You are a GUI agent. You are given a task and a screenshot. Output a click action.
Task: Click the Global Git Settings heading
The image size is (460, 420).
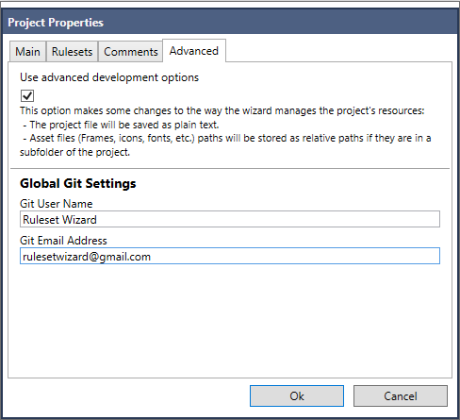pyautogui.click(x=78, y=183)
